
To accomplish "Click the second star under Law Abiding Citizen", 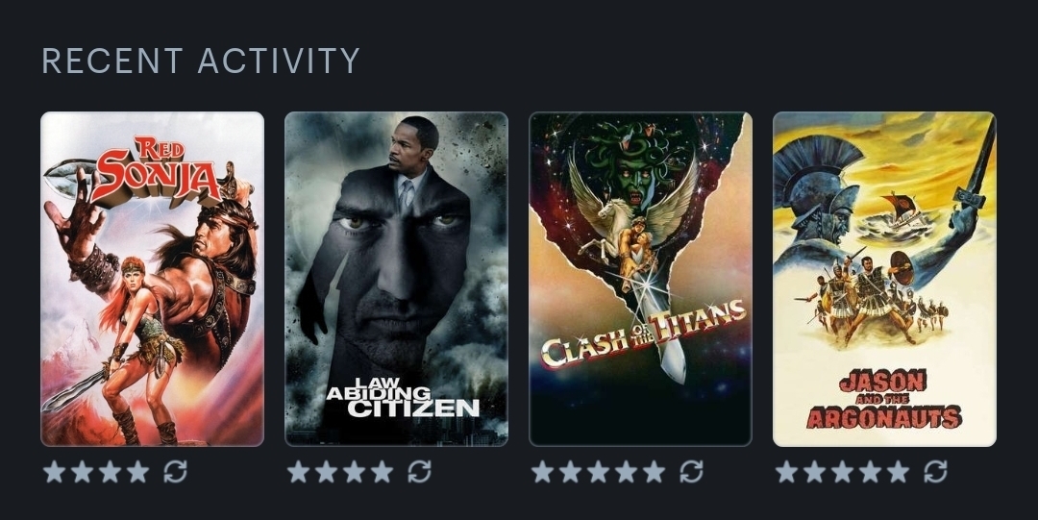I will [327, 472].
